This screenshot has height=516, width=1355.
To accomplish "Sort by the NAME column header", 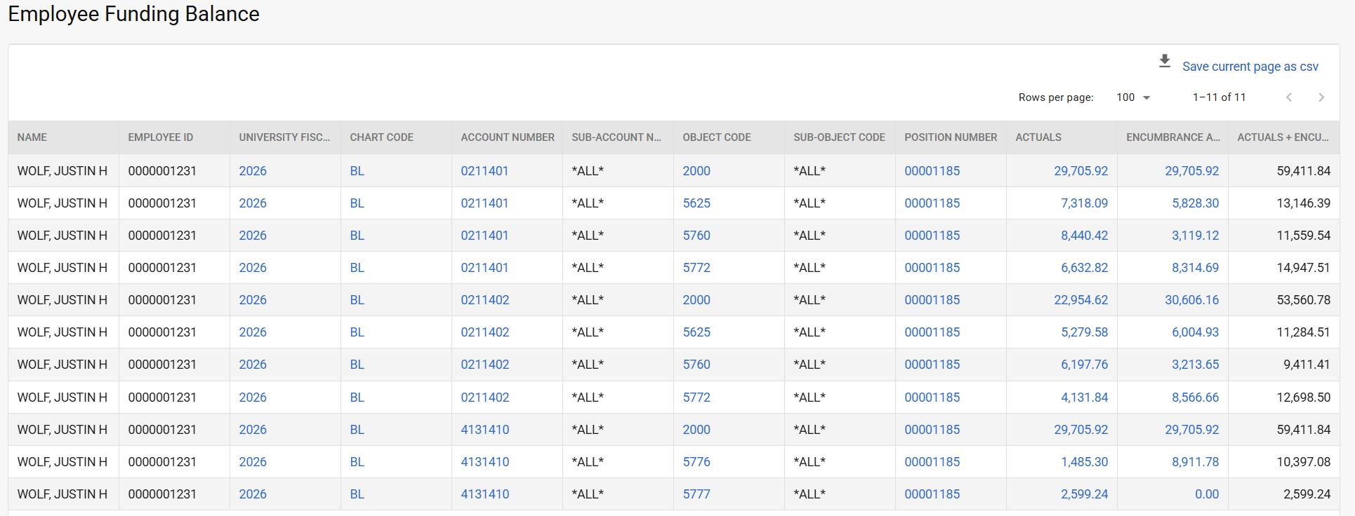I will [32, 137].
